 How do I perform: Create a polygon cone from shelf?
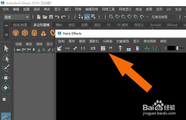click(x=43, y=33)
